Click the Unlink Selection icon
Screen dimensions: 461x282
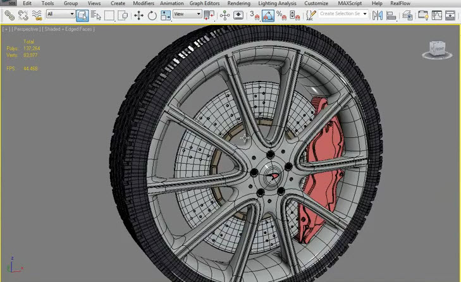point(23,15)
